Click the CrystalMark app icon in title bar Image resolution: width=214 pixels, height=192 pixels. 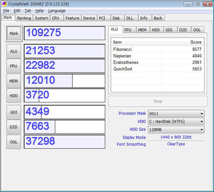4,4
